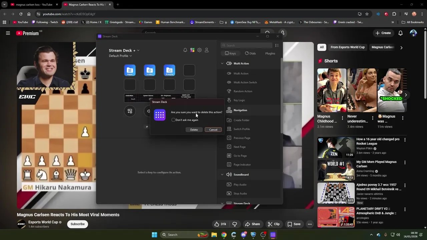Open YouTube notifications bell

click(400, 33)
